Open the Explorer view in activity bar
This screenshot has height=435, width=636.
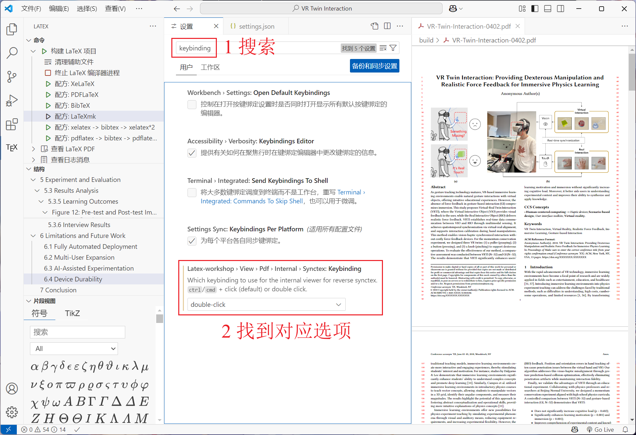point(12,29)
